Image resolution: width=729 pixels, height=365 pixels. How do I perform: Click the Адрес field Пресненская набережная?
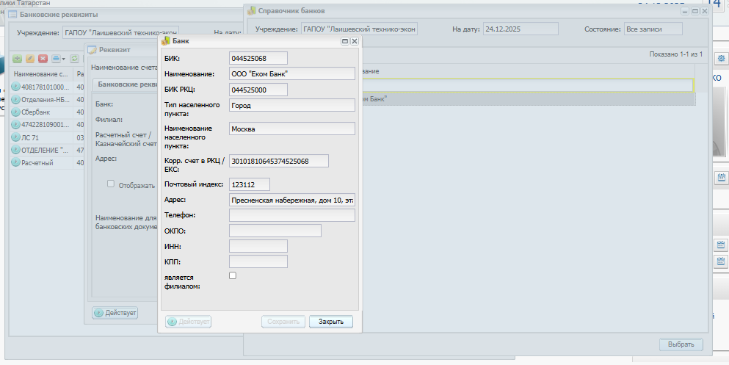tap(292, 200)
